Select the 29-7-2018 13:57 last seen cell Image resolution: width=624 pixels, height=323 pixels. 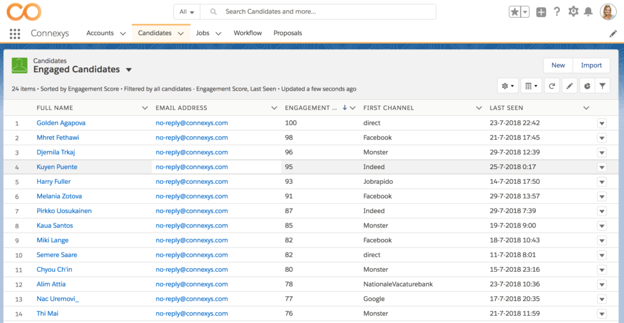[x=514, y=196]
